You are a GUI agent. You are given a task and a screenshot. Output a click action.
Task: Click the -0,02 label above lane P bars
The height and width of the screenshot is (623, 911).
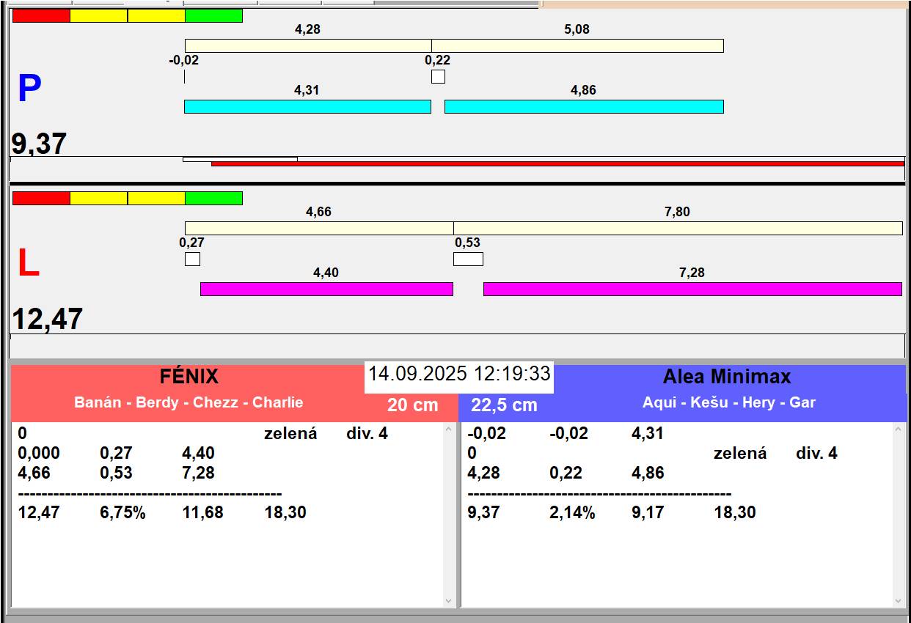pyautogui.click(x=183, y=60)
